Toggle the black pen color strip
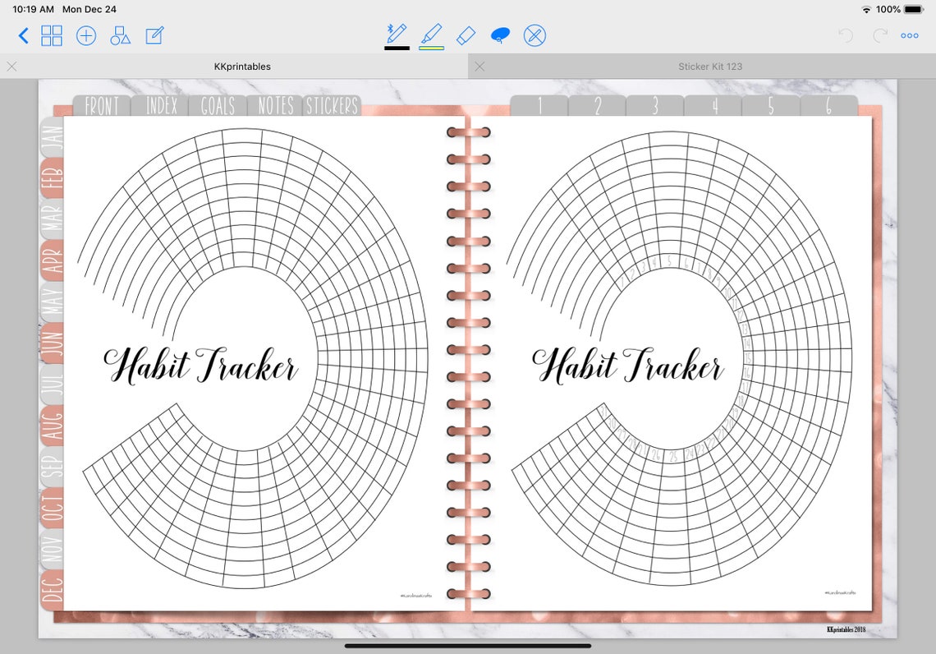936x654 pixels. pos(397,47)
